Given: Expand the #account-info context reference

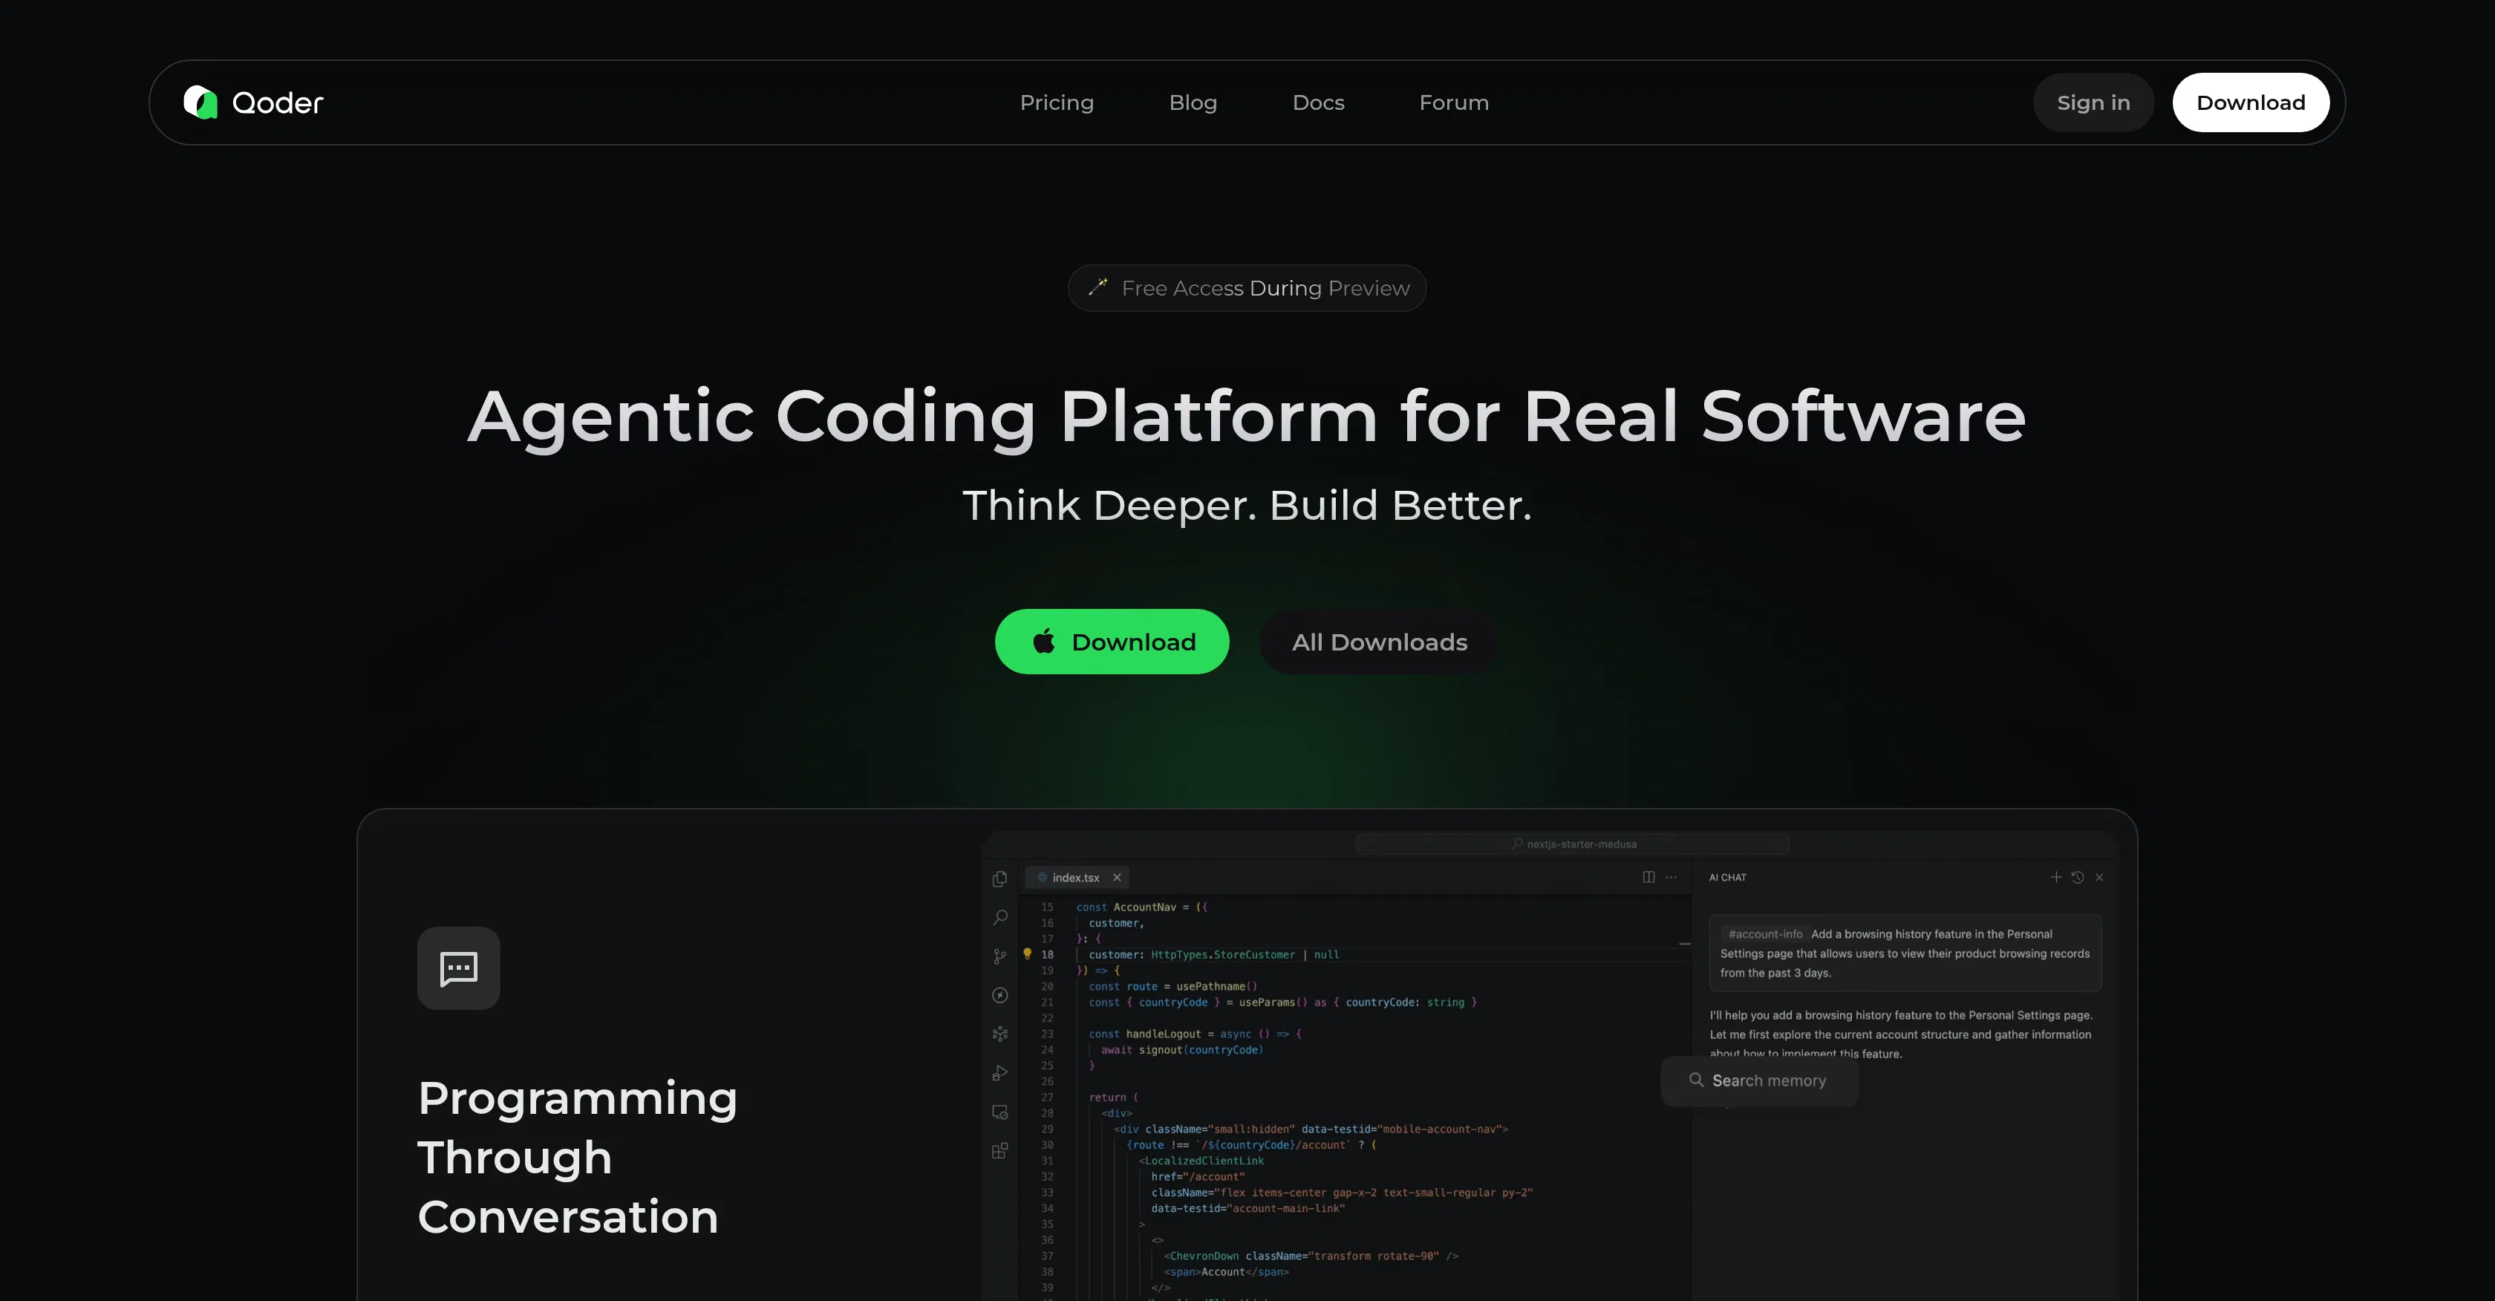Looking at the screenshot, I should [1765, 934].
